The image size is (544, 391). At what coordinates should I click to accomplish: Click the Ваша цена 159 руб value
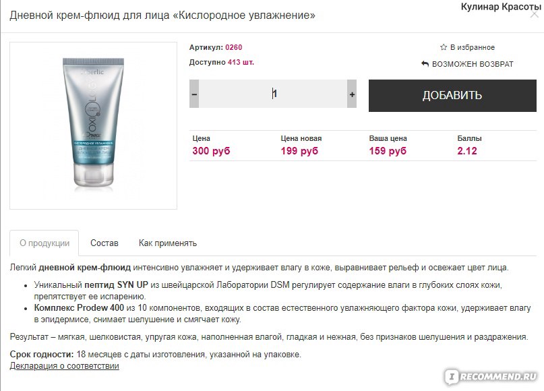(388, 151)
